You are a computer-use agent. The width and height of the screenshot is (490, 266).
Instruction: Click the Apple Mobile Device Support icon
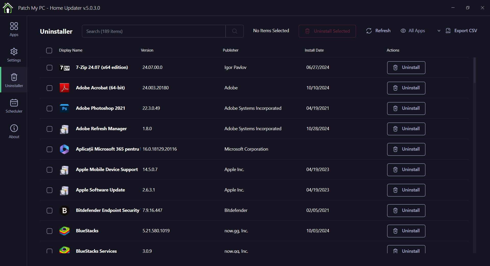tap(64, 170)
